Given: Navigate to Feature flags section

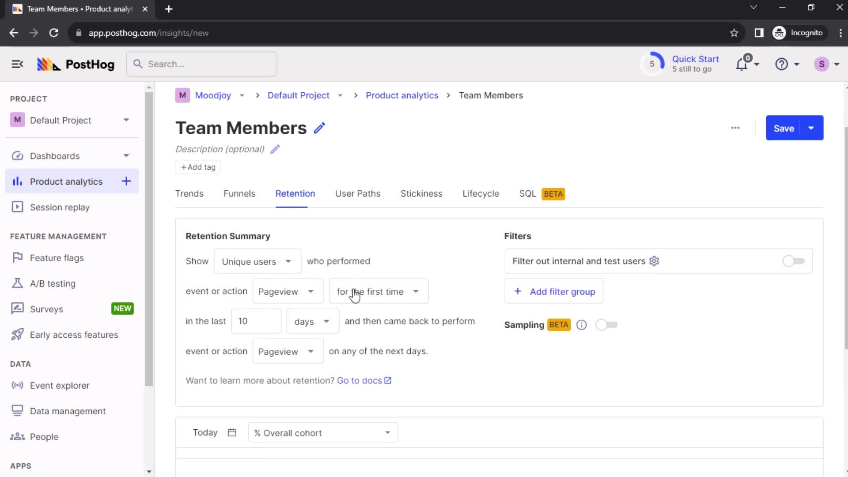Looking at the screenshot, I should pyautogui.click(x=57, y=257).
